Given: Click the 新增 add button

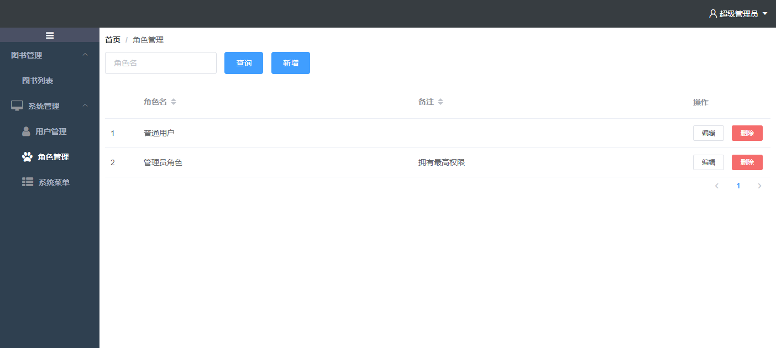Looking at the screenshot, I should [291, 63].
